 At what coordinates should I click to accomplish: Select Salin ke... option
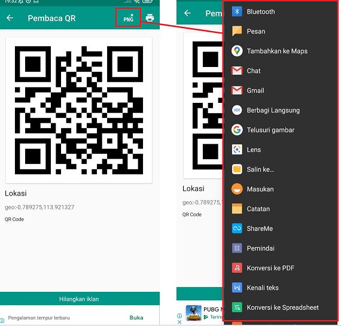coord(260,169)
